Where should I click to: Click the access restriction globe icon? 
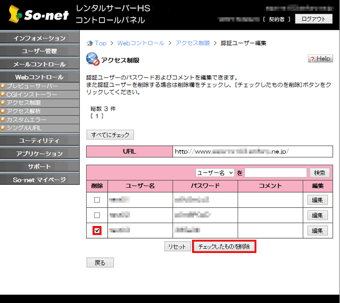coord(92,59)
